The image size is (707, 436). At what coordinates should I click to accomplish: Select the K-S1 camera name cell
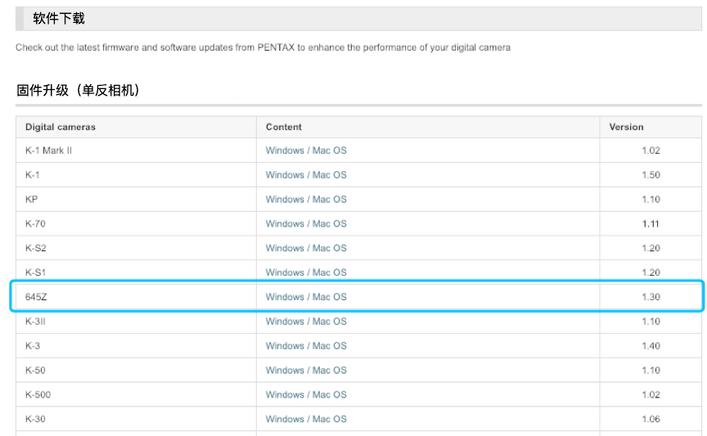point(136,272)
